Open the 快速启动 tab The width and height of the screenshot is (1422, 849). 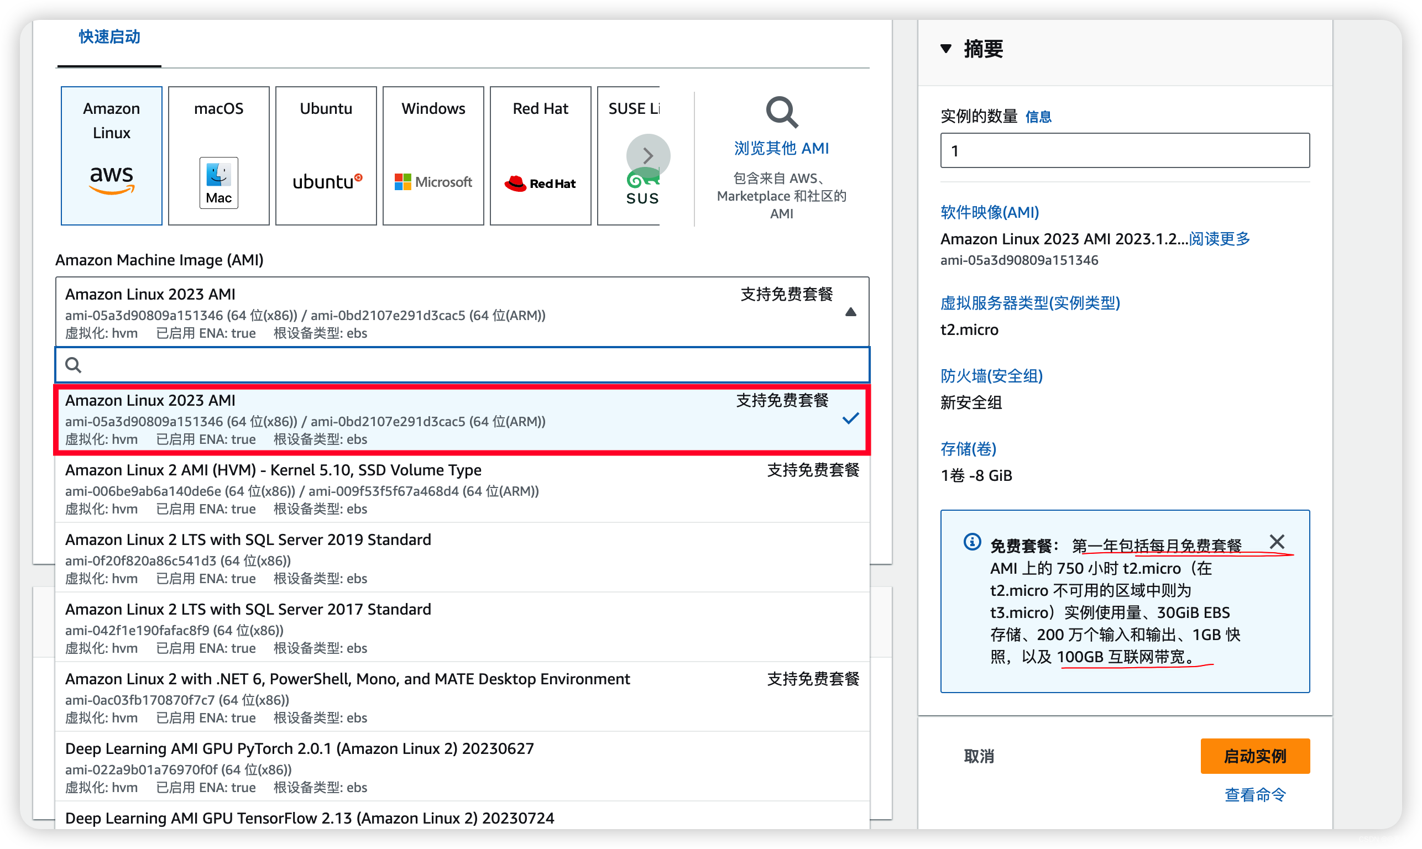coord(109,37)
